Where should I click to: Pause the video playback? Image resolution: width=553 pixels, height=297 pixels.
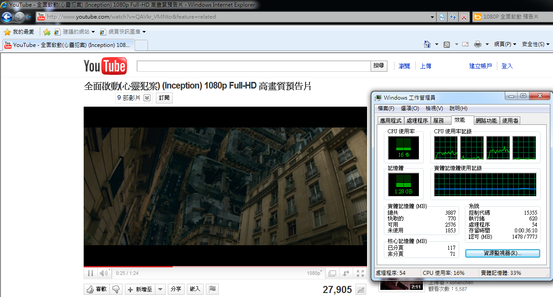pyautogui.click(x=90, y=273)
